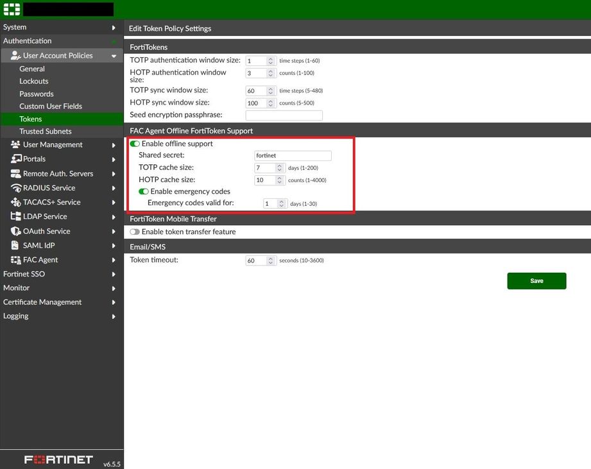Expand the Certificate Management menu arrow
This screenshot has width=591, height=469.
[114, 302]
